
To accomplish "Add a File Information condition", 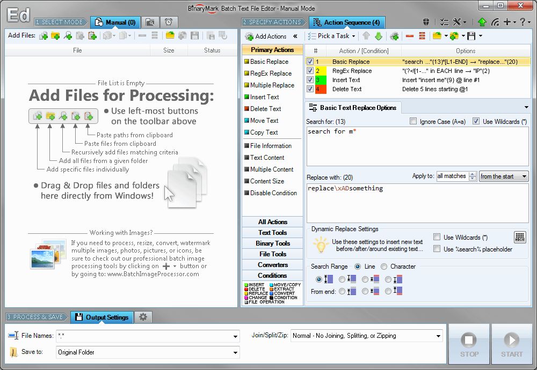I will 268,146.
